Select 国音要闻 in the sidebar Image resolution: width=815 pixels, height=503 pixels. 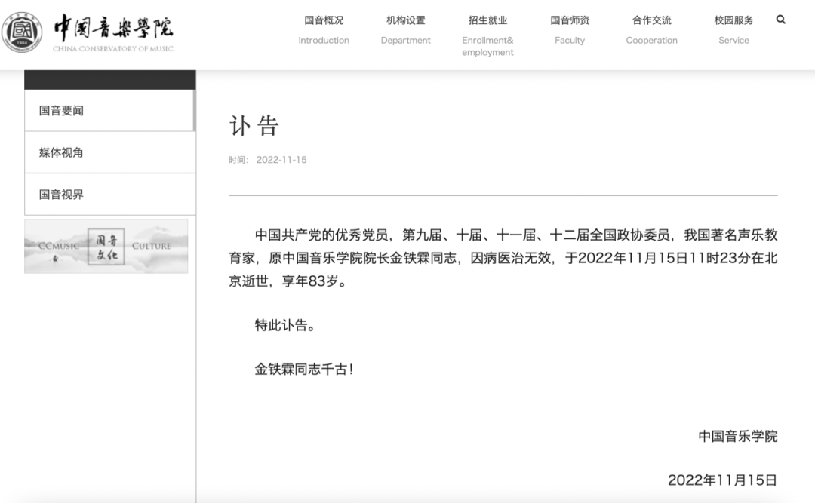[60, 110]
